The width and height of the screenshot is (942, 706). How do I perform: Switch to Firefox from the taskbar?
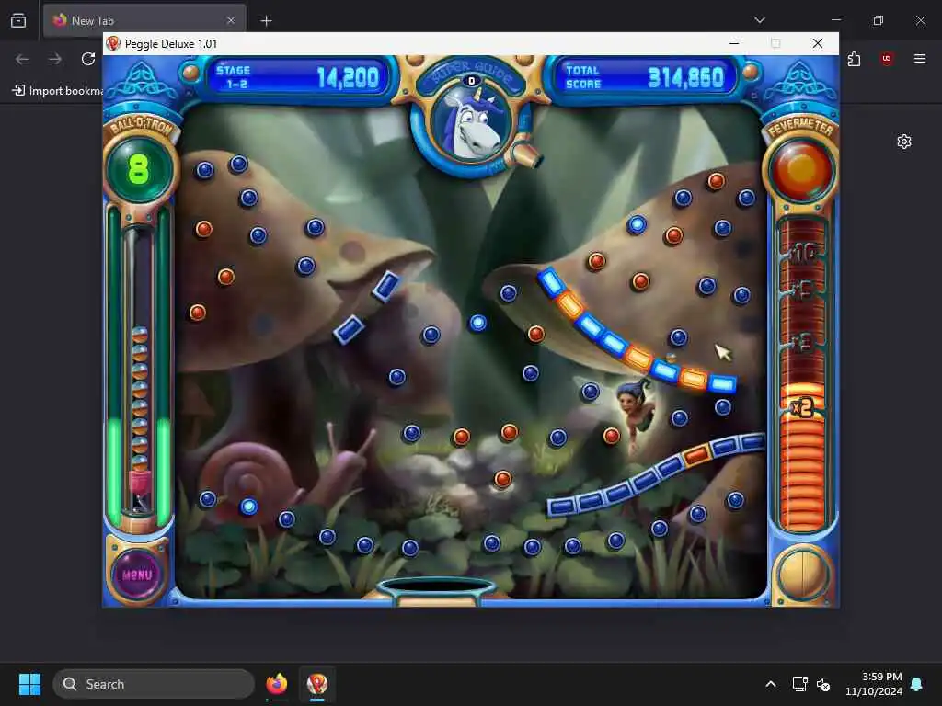click(x=276, y=684)
